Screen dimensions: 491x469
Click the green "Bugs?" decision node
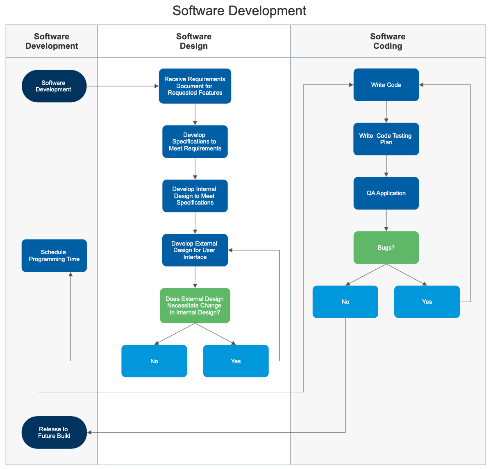[386, 248]
